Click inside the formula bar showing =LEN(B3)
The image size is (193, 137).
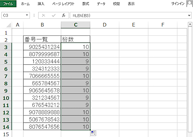point(127,15)
